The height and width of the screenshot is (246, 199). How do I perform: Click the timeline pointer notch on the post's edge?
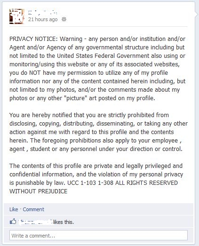[x=196, y=14]
